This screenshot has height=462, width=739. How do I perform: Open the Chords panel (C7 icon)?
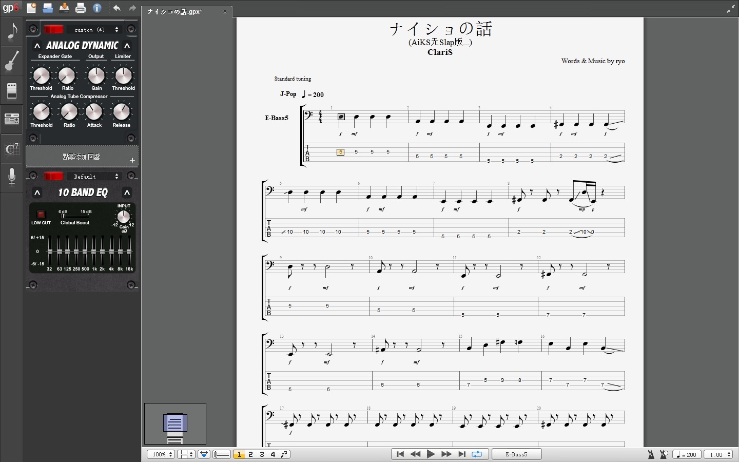pyautogui.click(x=11, y=149)
